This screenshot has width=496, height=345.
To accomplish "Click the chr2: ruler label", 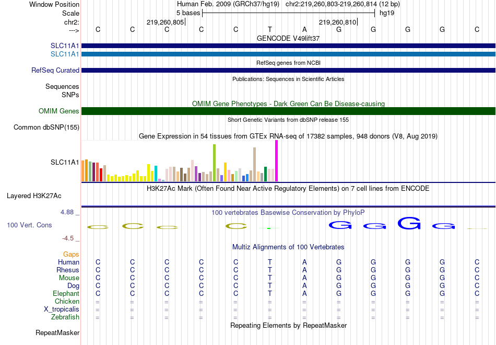I will tap(72, 22).
